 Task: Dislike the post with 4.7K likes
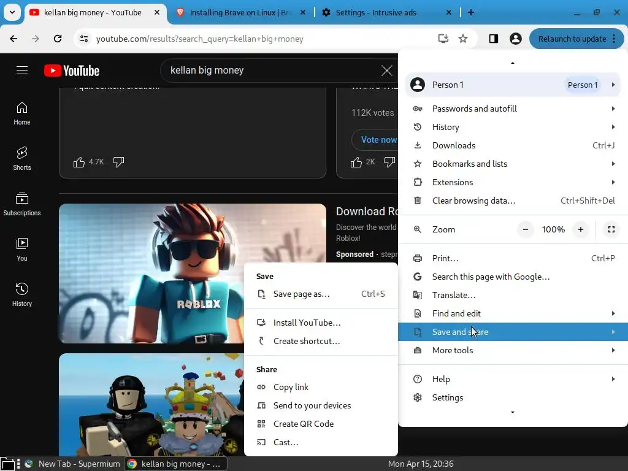118,162
